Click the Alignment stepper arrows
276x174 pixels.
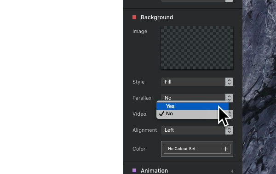tap(229, 130)
